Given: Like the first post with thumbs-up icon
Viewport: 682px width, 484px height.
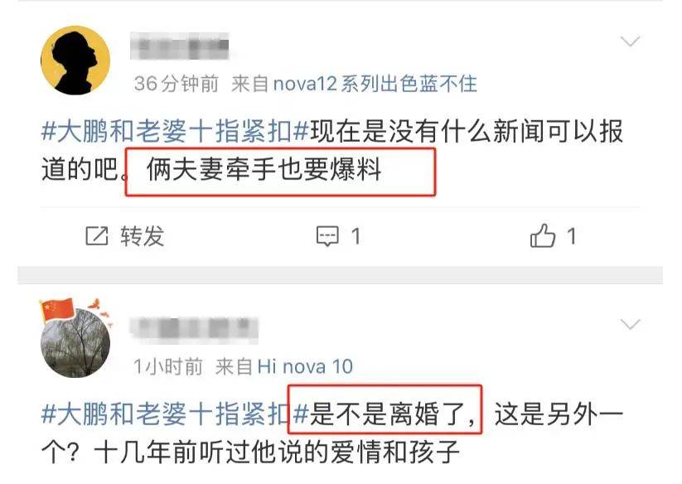Looking at the screenshot, I should tap(543, 235).
